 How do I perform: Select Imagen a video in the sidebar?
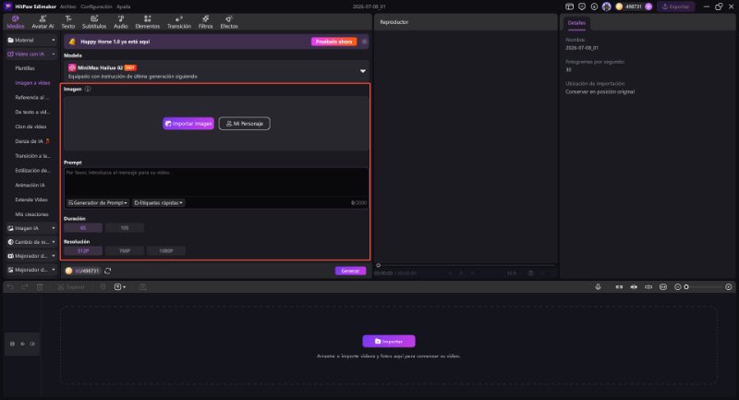click(x=32, y=83)
